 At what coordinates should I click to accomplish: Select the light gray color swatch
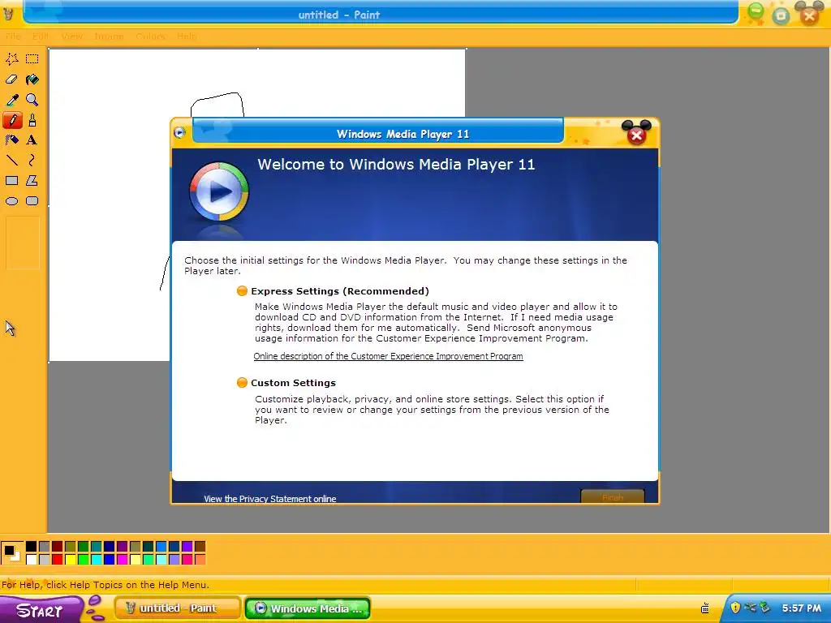pos(44,559)
